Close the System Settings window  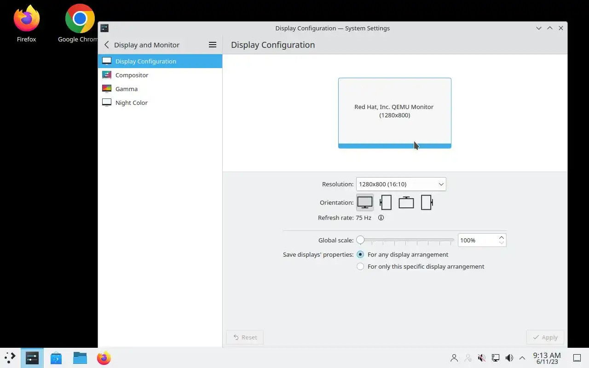(561, 28)
